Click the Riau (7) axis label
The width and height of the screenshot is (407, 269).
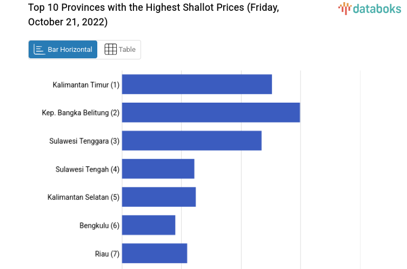pyautogui.click(x=107, y=253)
